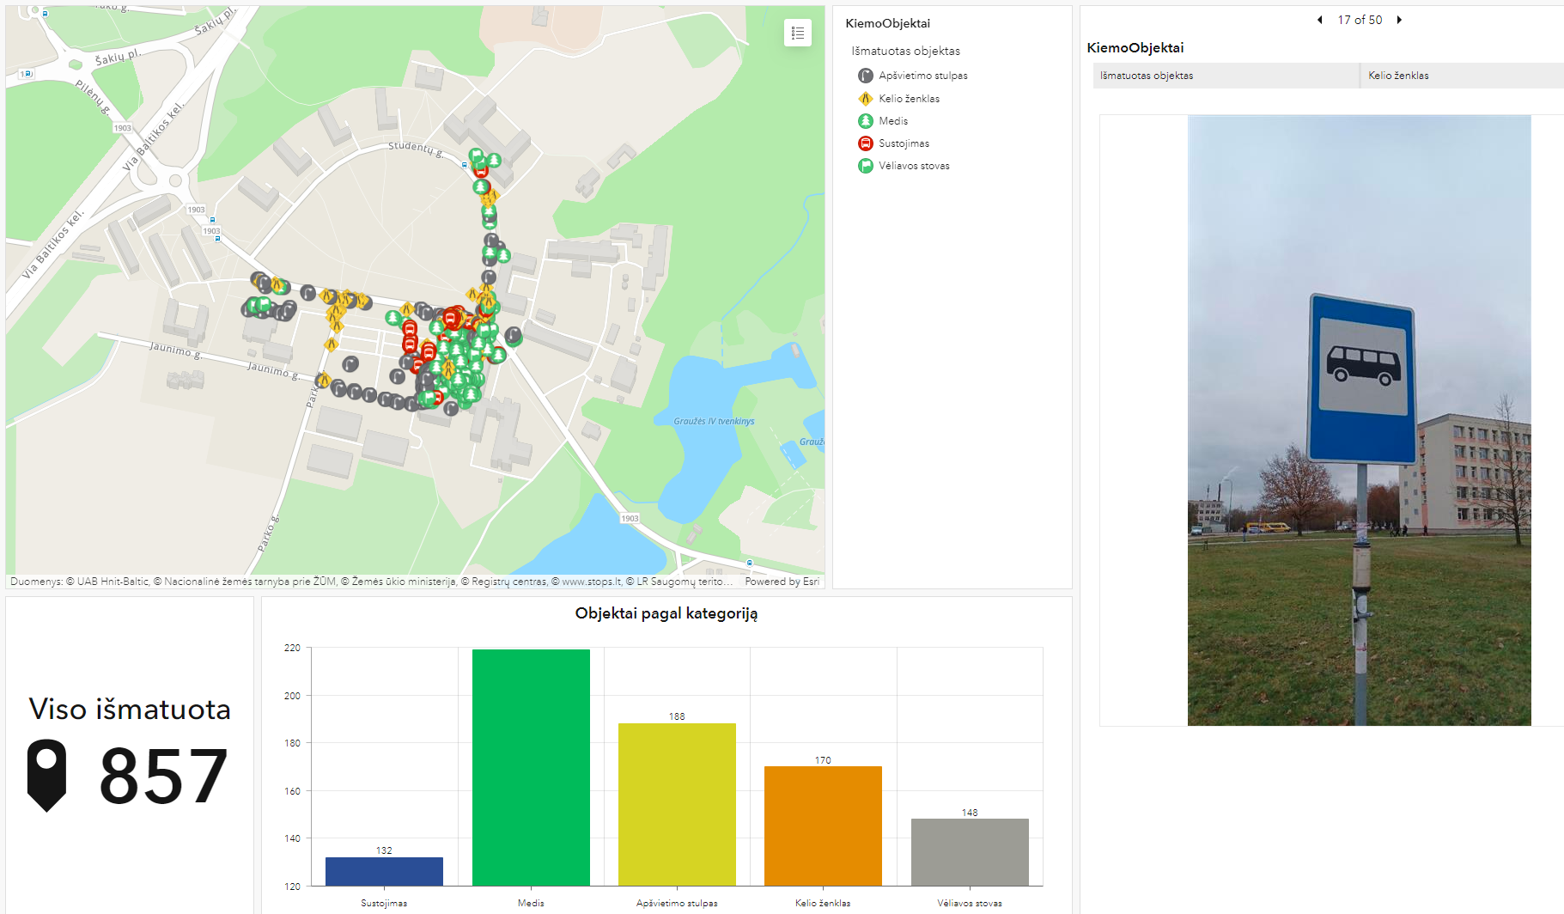Image resolution: width=1564 pixels, height=914 pixels.
Task: Follow the Powered by Esri link
Action: coord(782,582)
